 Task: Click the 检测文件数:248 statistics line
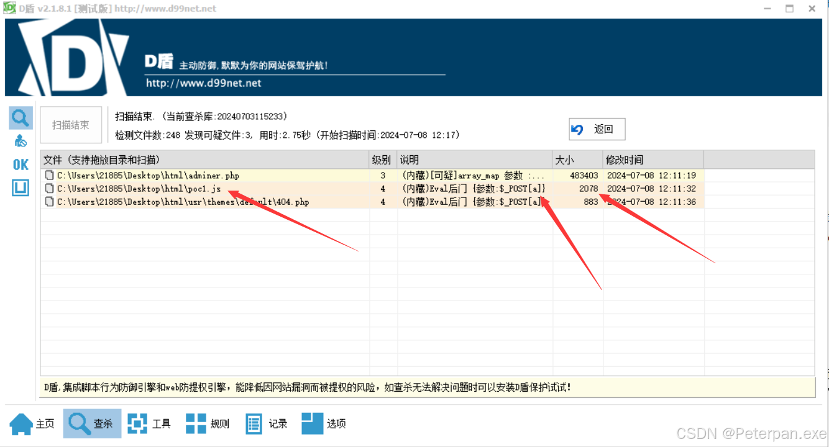[x=287, y=135]
